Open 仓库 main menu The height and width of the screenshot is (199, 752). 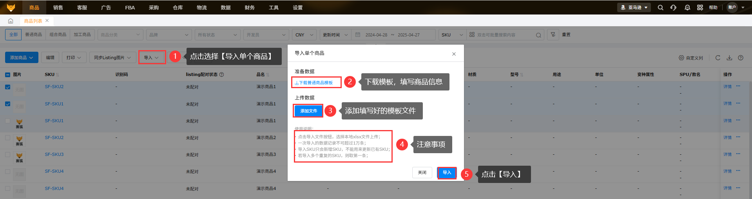pos(178,7)
